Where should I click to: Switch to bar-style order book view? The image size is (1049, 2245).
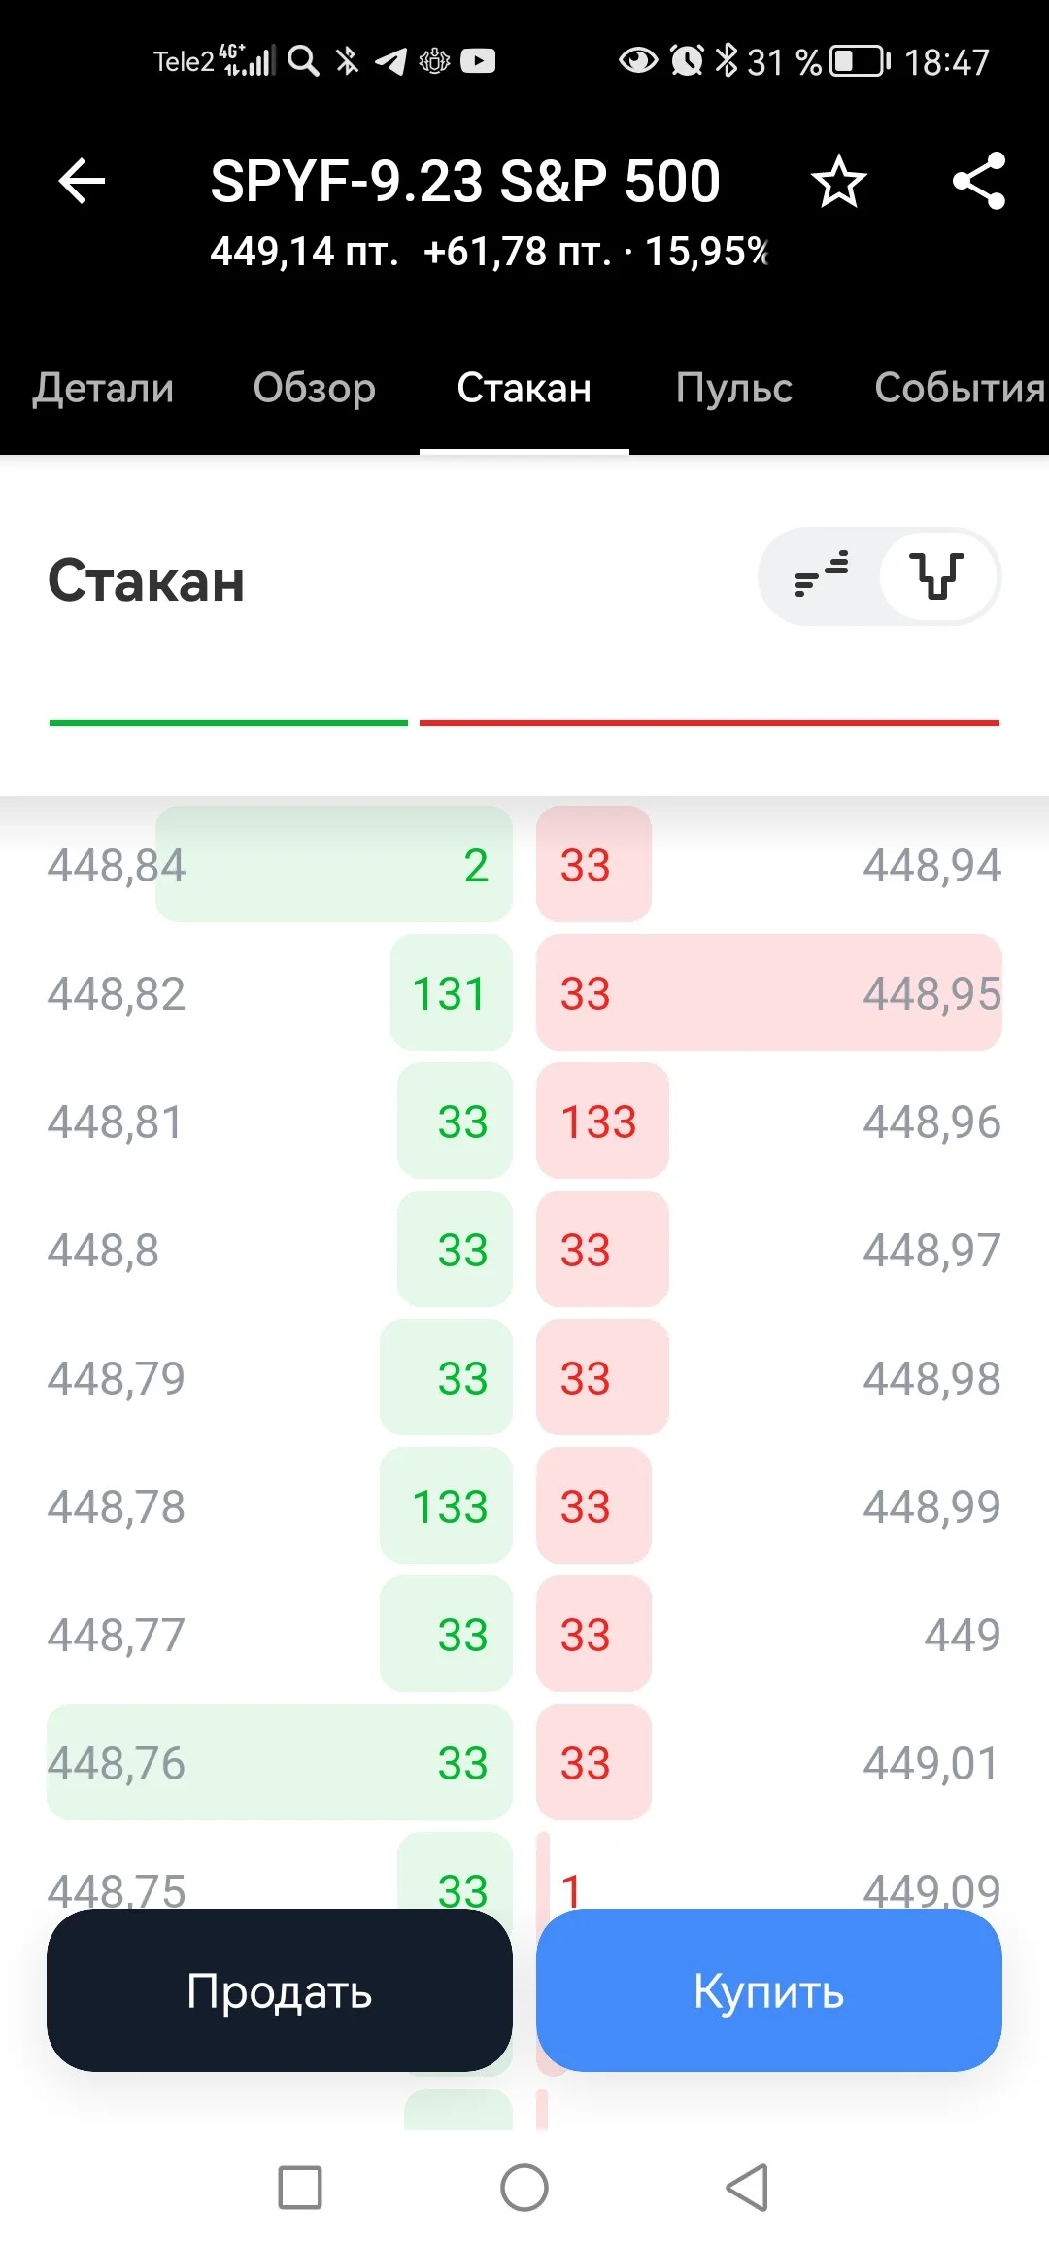pos(822,576)
